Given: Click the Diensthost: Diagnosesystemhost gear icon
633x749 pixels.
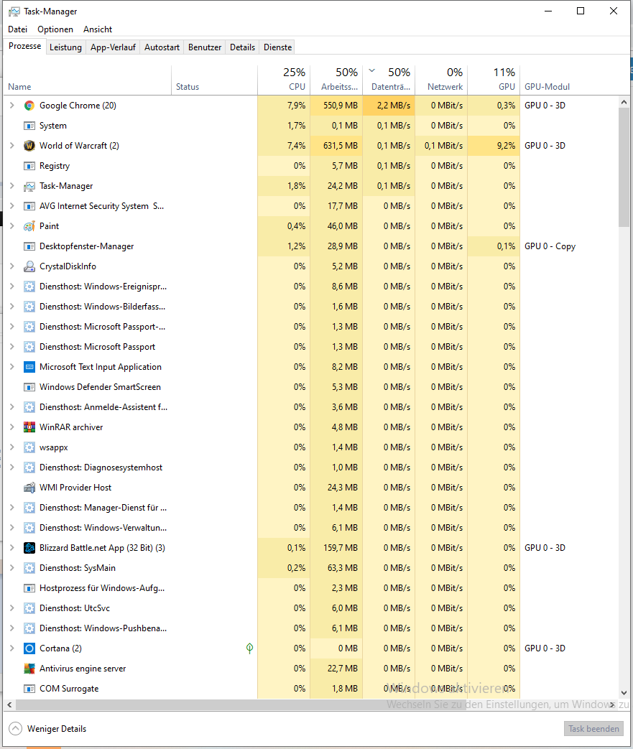Looking at the screenshot, I should [x=29, y=467].
